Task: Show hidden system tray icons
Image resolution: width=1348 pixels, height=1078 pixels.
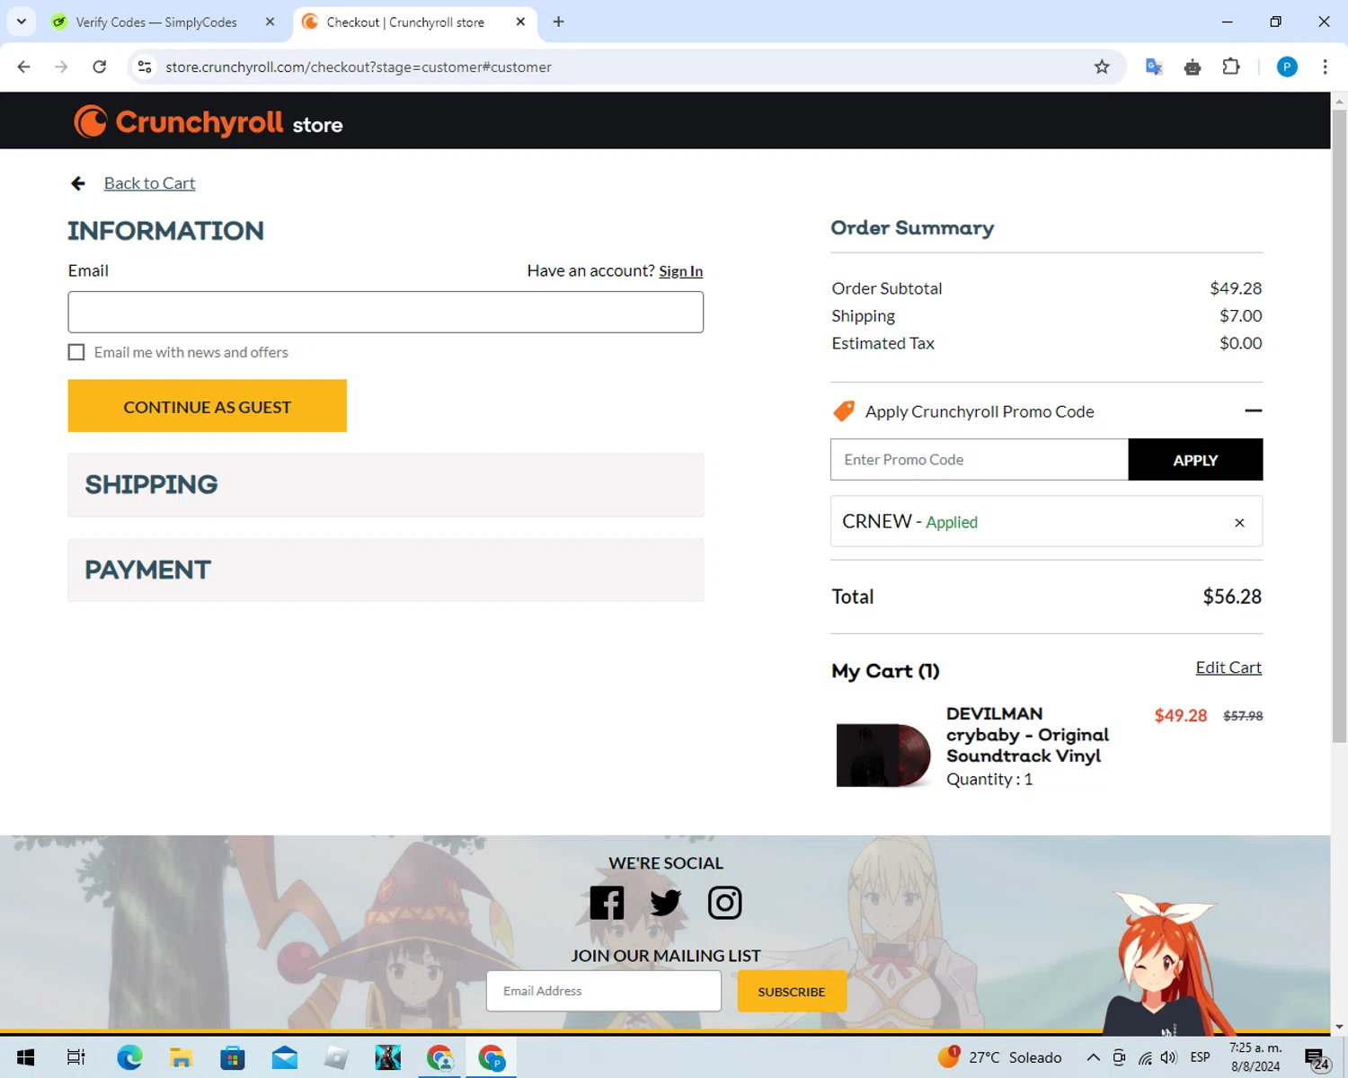Action: point(1093,1057)
